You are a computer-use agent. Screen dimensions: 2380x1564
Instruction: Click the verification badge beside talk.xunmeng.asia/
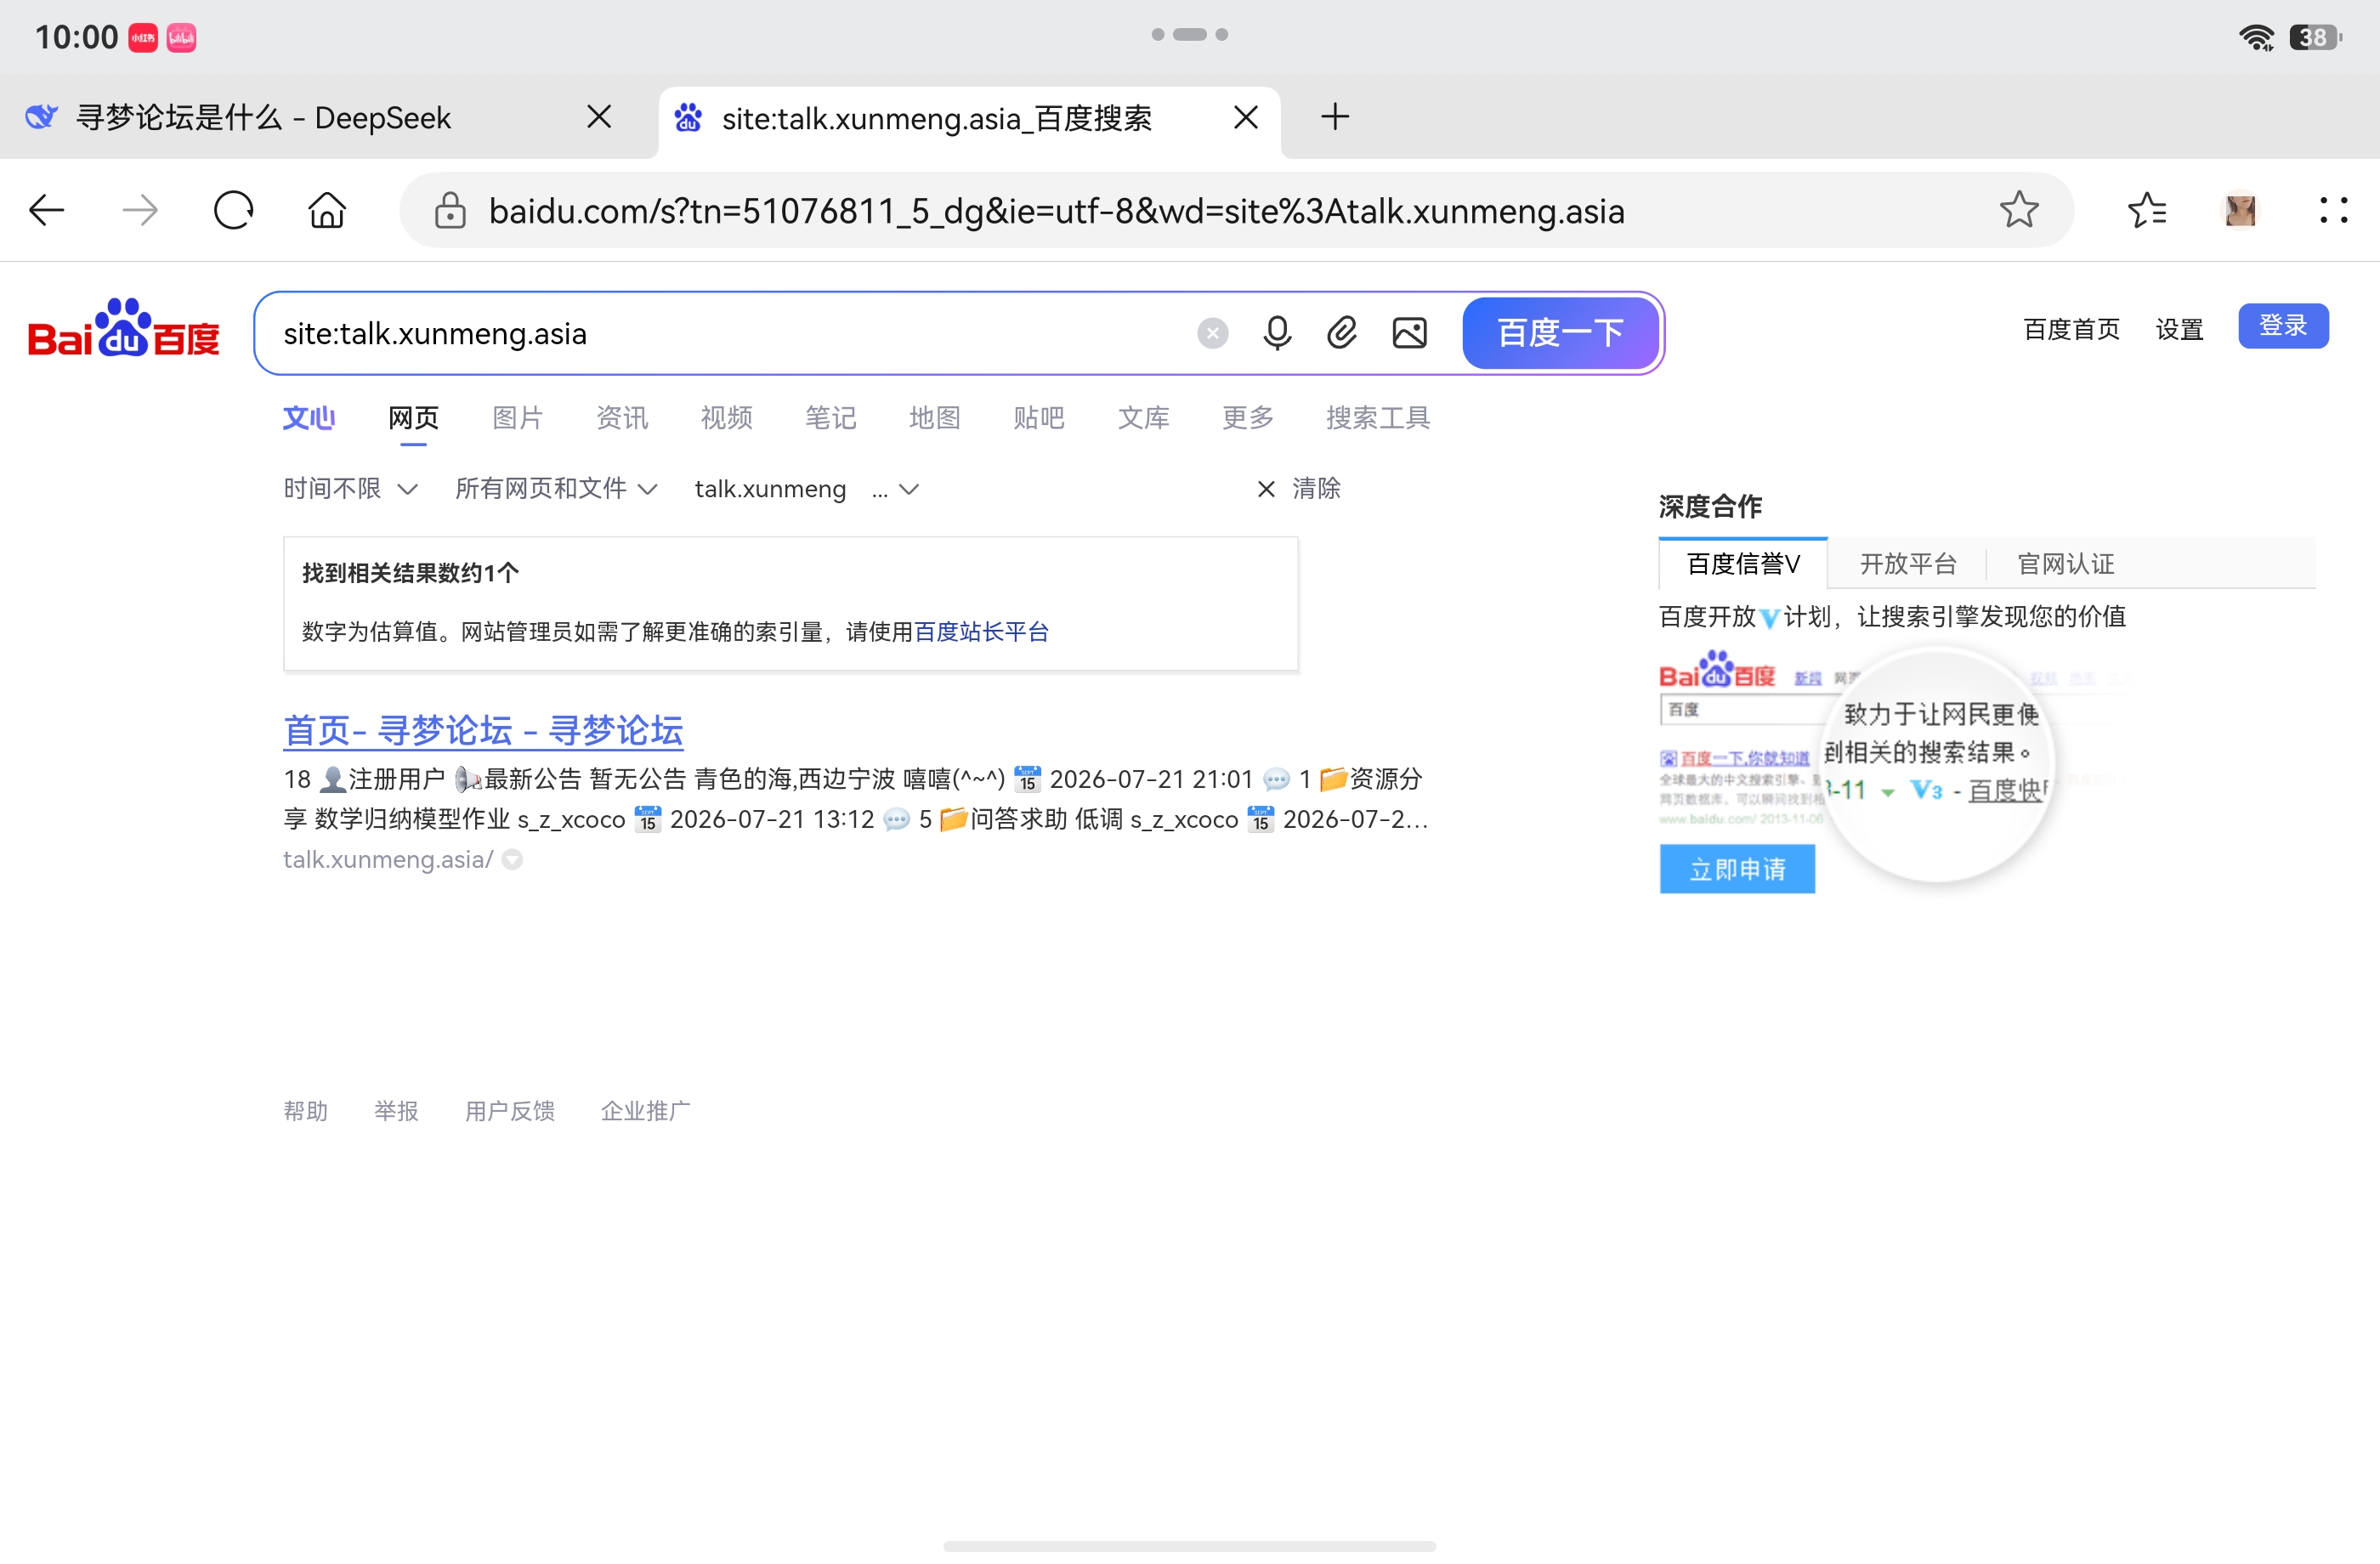click(512, 859)
